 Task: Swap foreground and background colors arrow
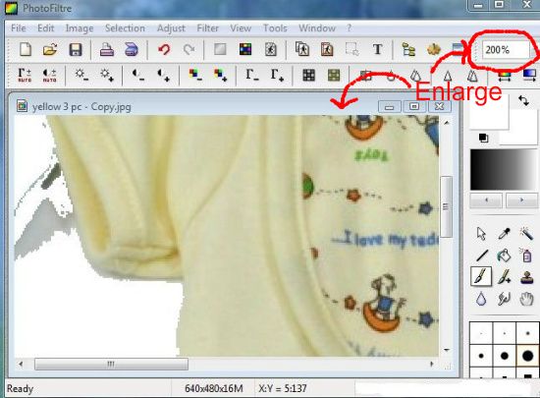click(523, 100)
